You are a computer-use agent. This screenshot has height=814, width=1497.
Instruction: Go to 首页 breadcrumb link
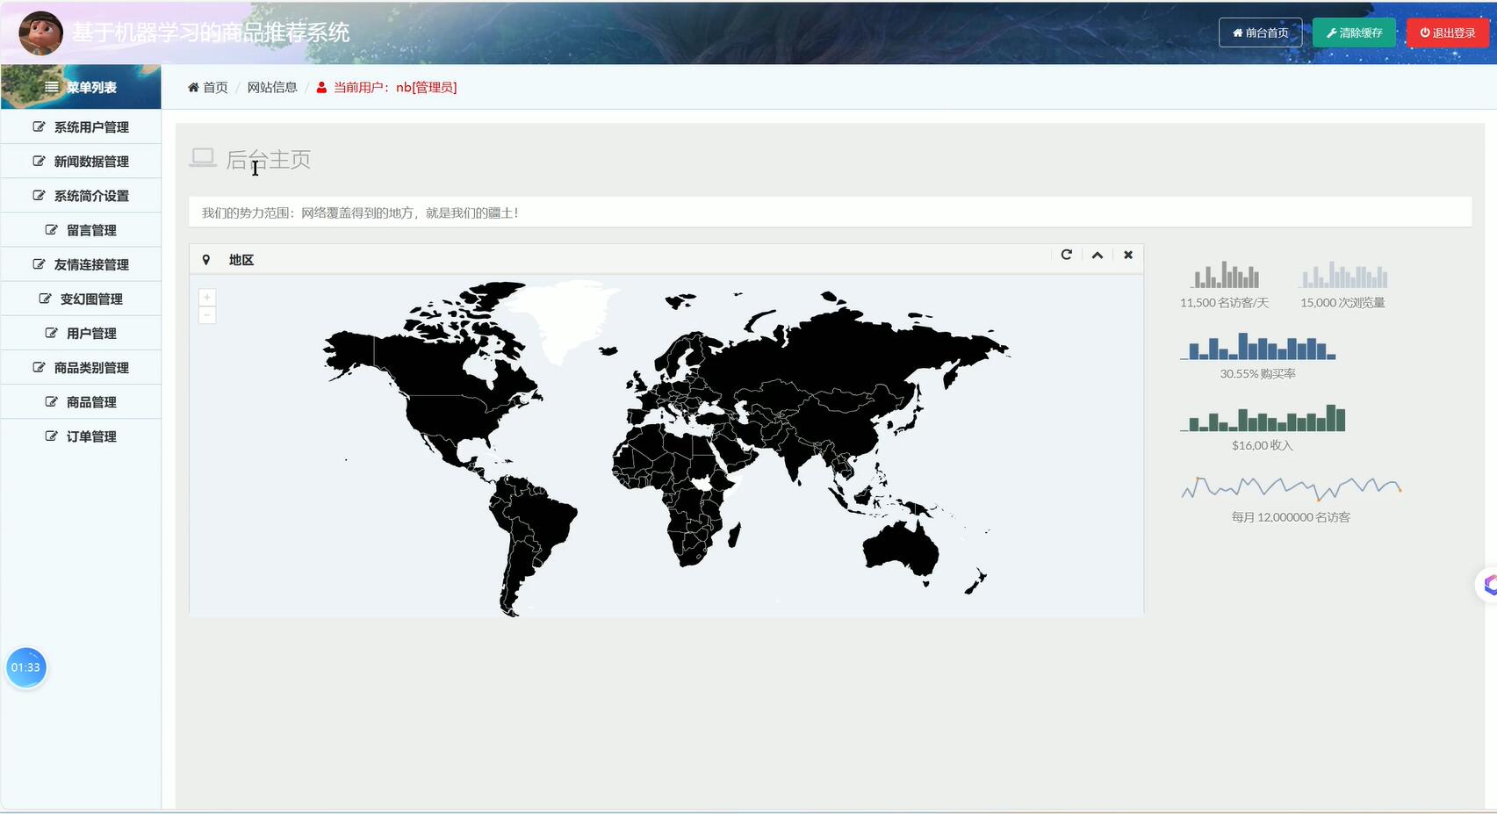(208, 87)
